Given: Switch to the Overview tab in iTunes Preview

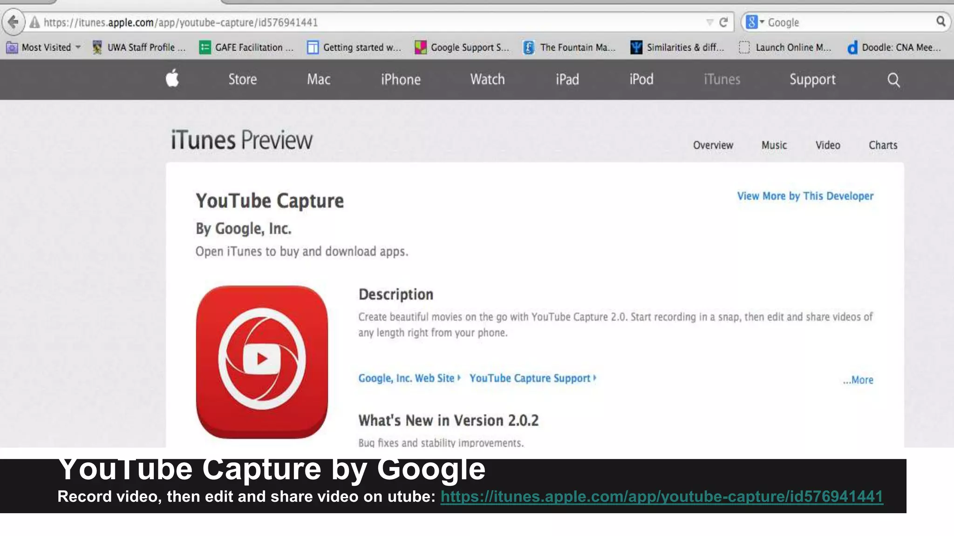Looking at the screenshot, I should point(713,145).
